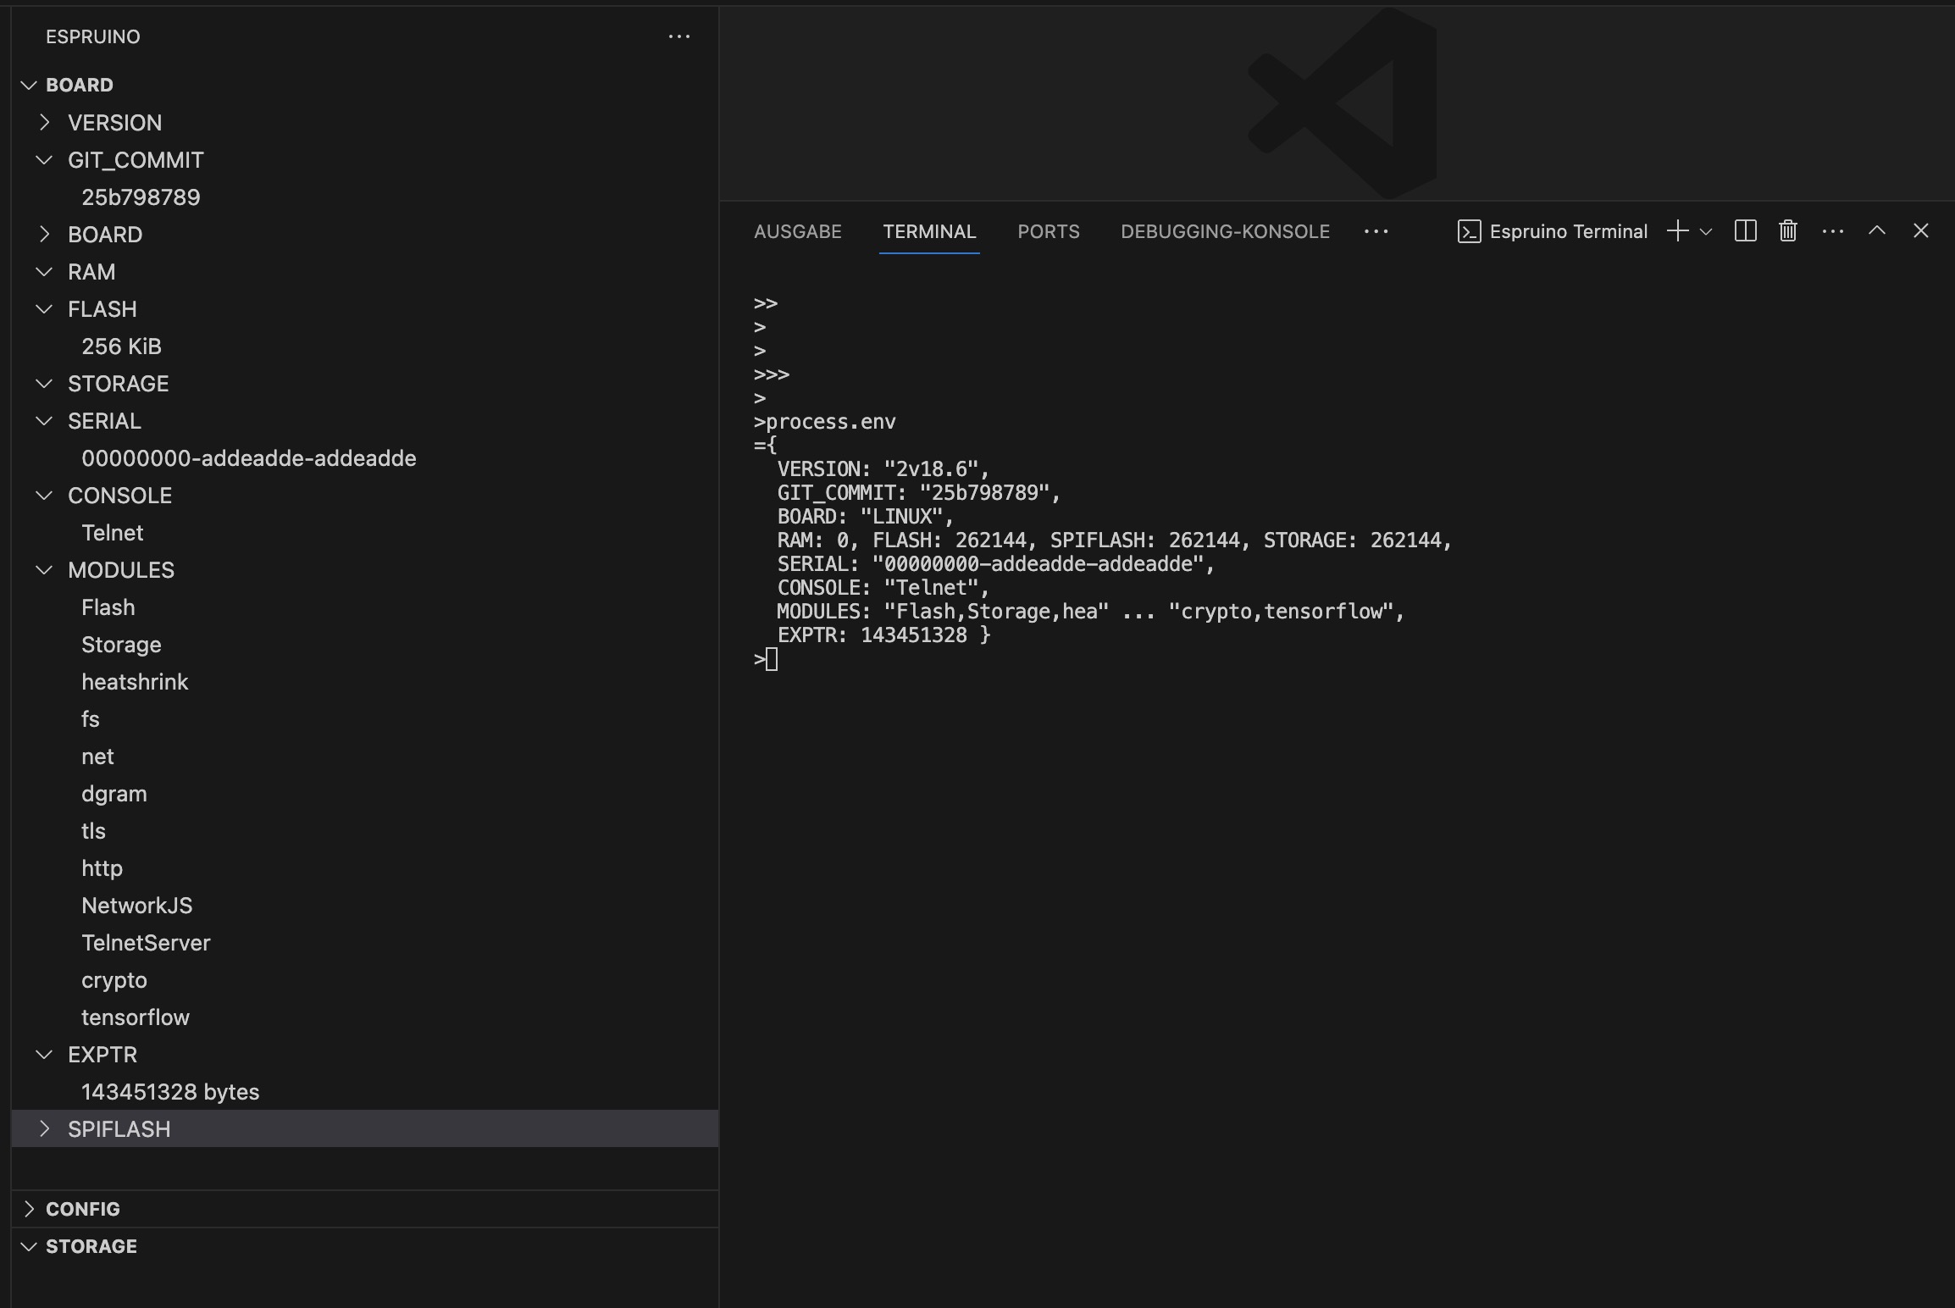
Task: Open the terminal launch profile dropdown arrow
Action: 1706,232
